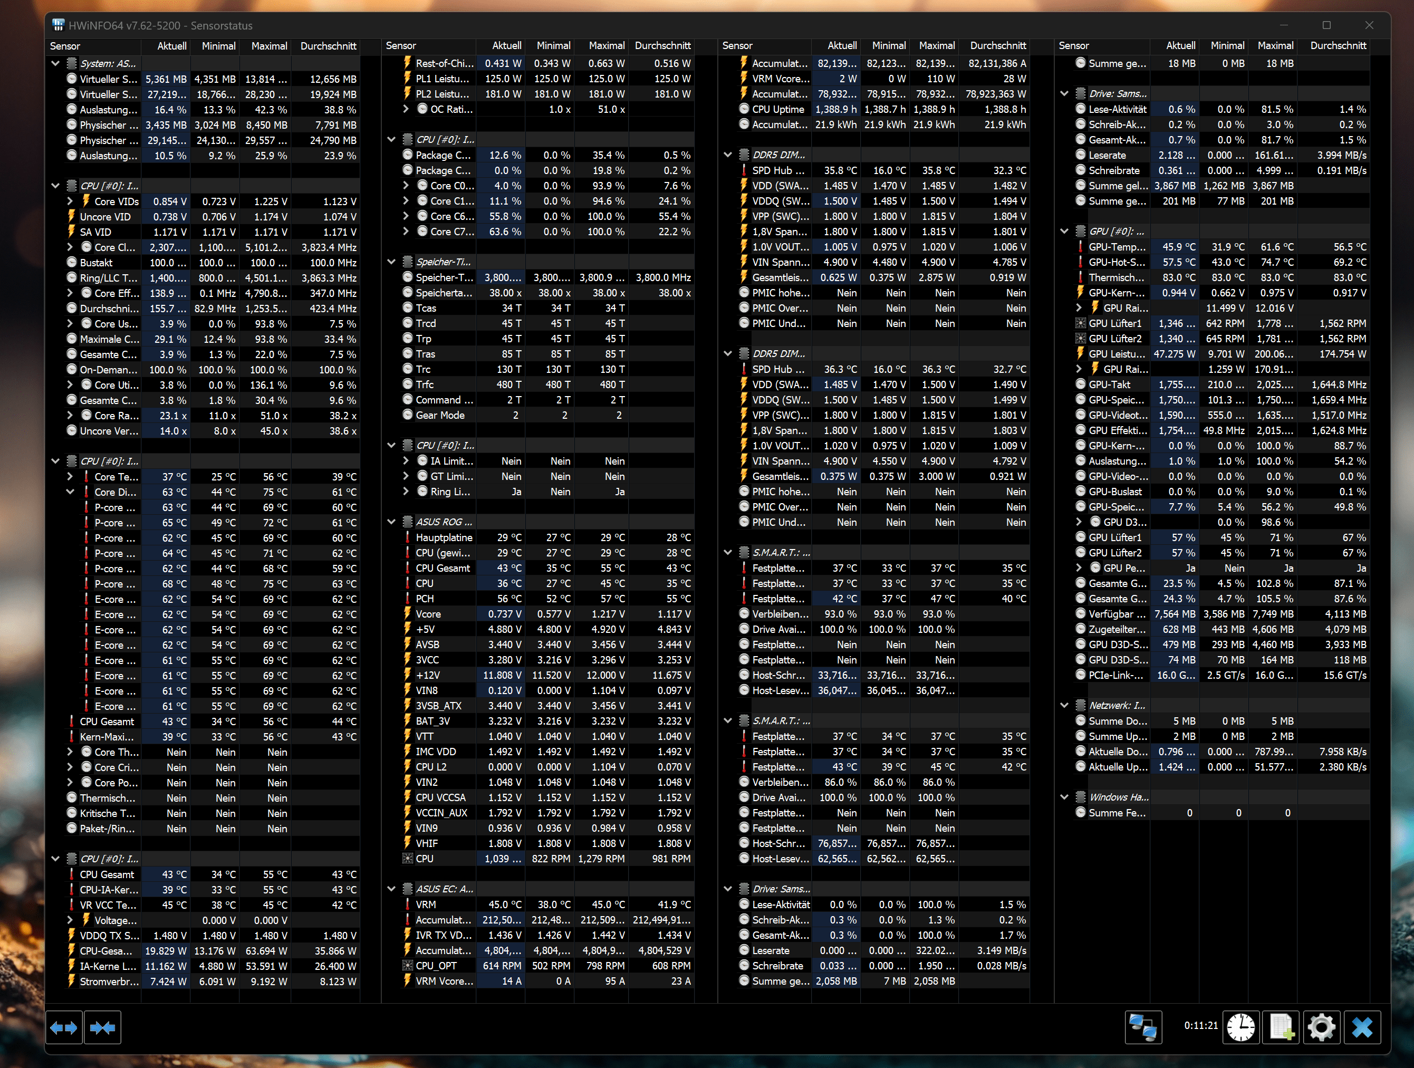Viewport: 1414px width, 1068px height.
Task: Click the lightning icon beside PL1 Leistu...
Action: 407,79
